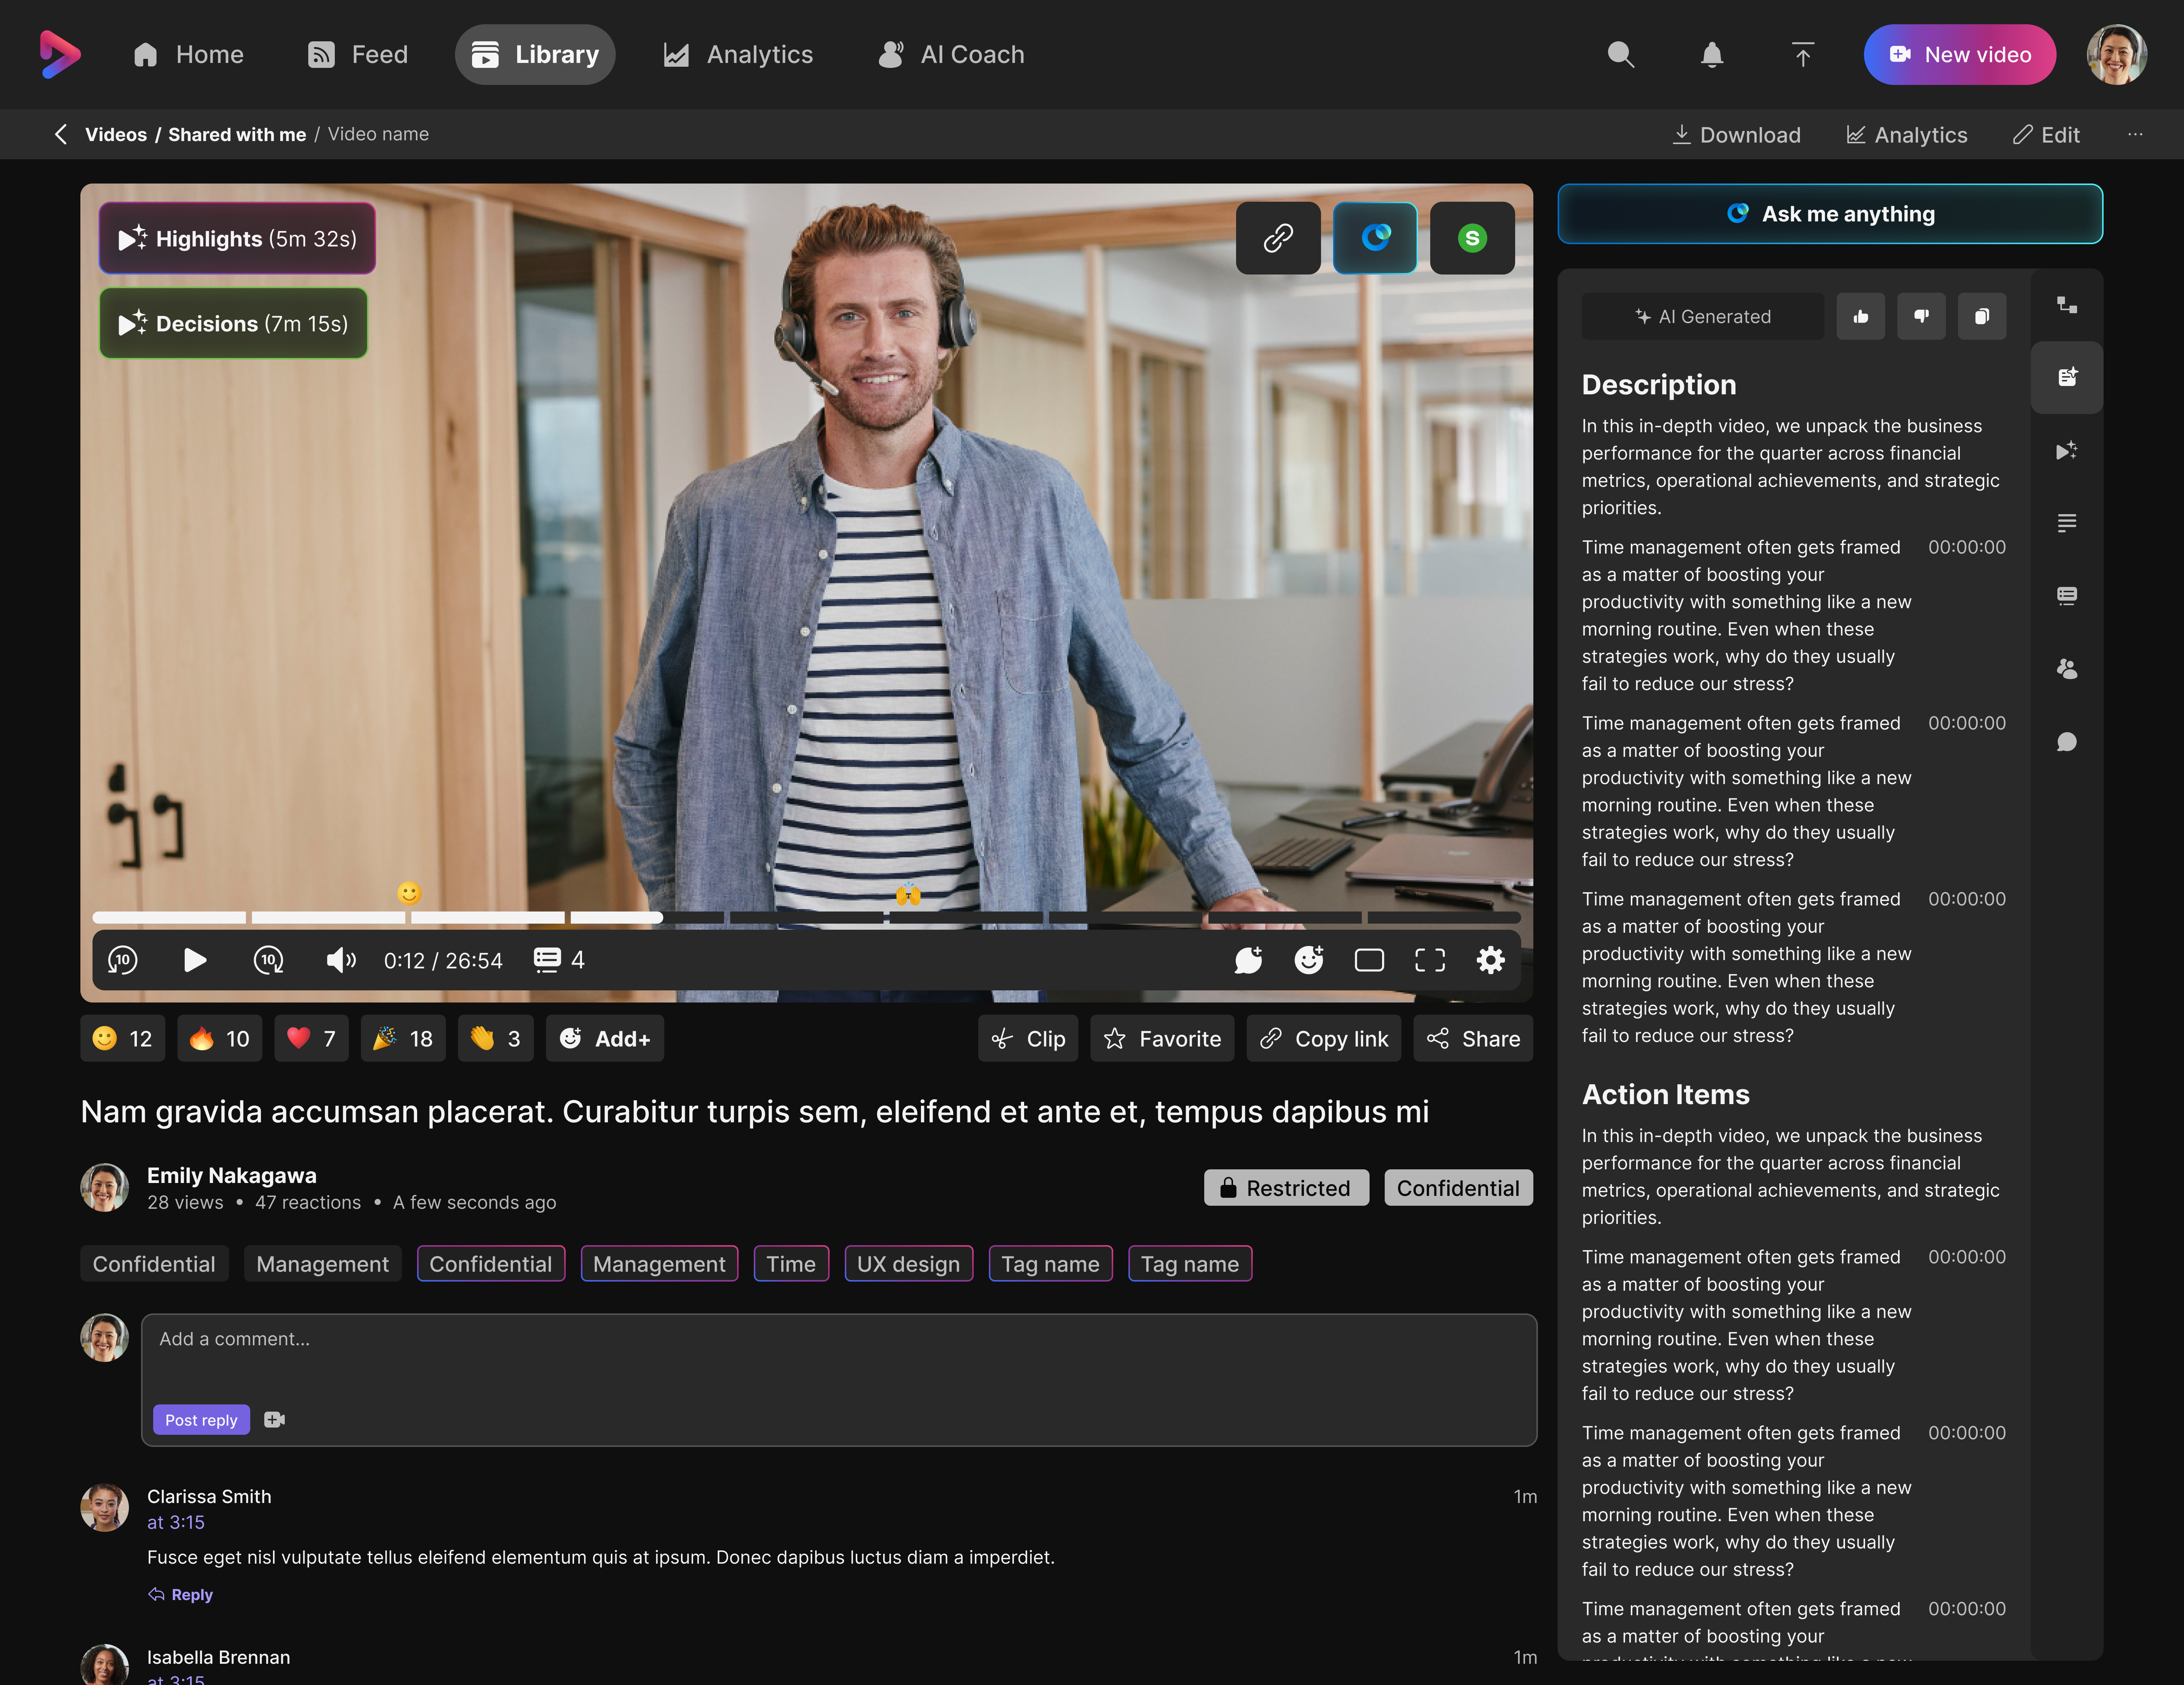Click Ask me anything

(1830, 213)
